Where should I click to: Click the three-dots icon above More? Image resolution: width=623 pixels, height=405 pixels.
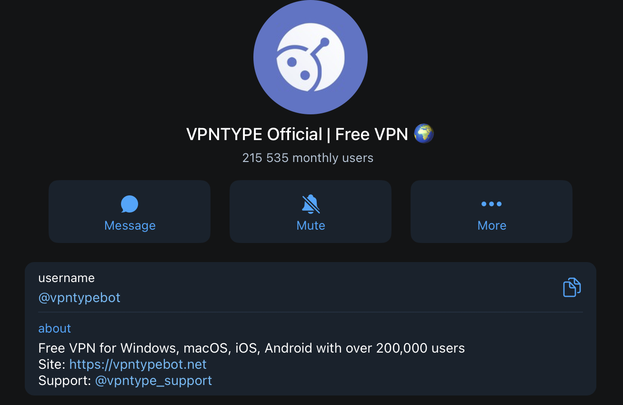point(491,204)
